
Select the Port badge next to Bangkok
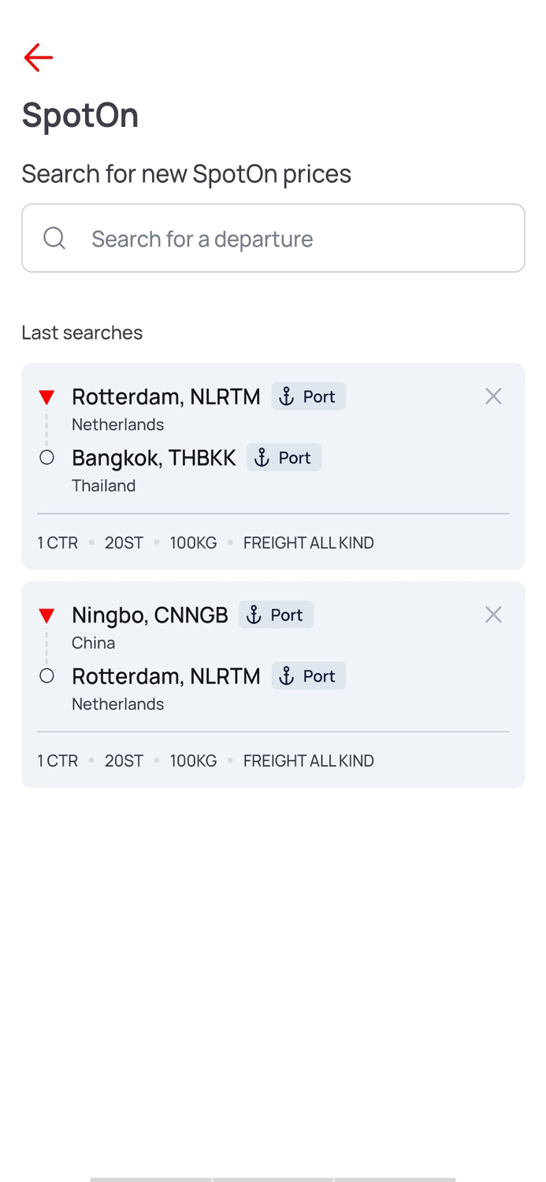tap(284, 457)
